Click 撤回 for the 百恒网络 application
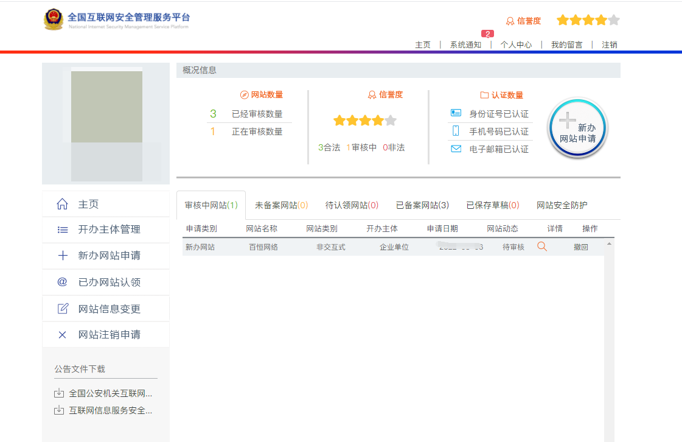 pyautogui.click(x=580, y=247)
